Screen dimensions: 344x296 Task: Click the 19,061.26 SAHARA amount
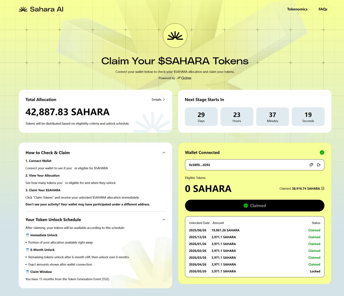tap(225, 230)
